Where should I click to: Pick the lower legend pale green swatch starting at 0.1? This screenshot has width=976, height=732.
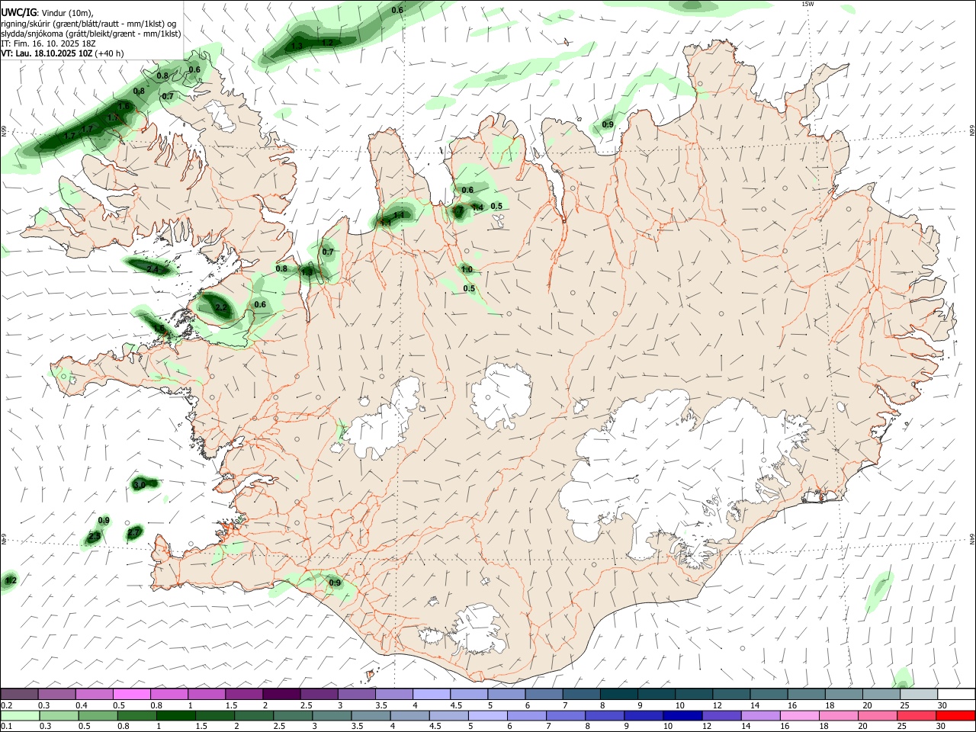(20, 716)
